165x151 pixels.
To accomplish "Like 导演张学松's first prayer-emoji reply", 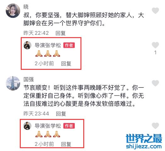I will pyautogui.click(x=155, y=45).
